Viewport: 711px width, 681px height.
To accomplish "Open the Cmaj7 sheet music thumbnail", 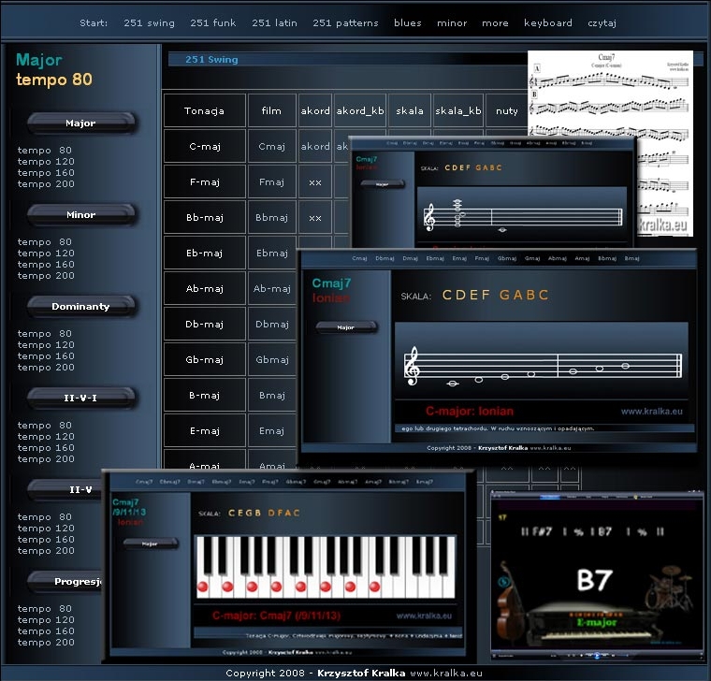I will point(610,93).
